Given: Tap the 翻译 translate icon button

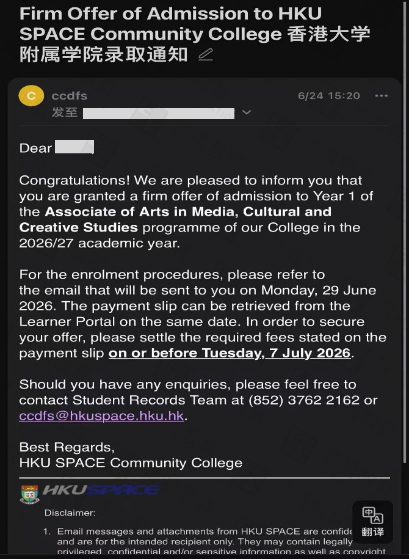Looking at the screenshot, I should point(372,522).
